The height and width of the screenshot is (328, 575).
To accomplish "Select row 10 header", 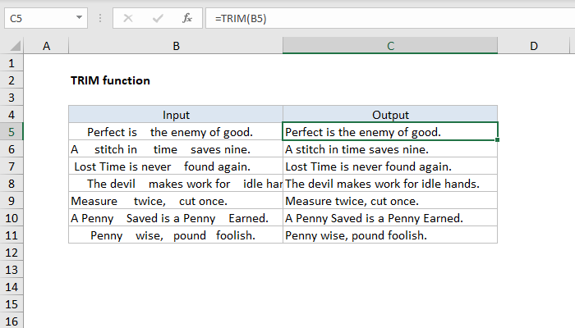I will pyautogui.click(x=11, y=218).
